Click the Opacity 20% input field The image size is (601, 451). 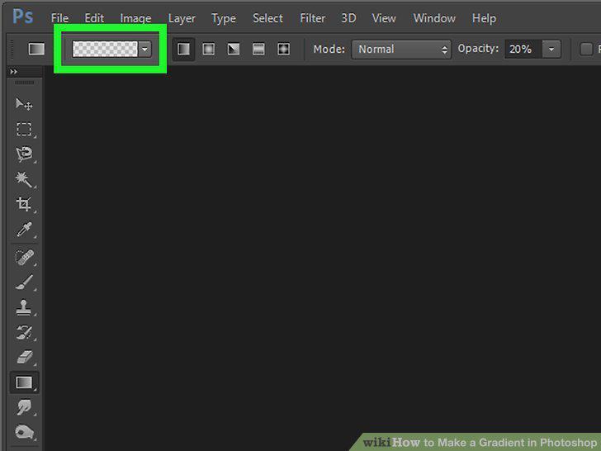tap(523, 49)
